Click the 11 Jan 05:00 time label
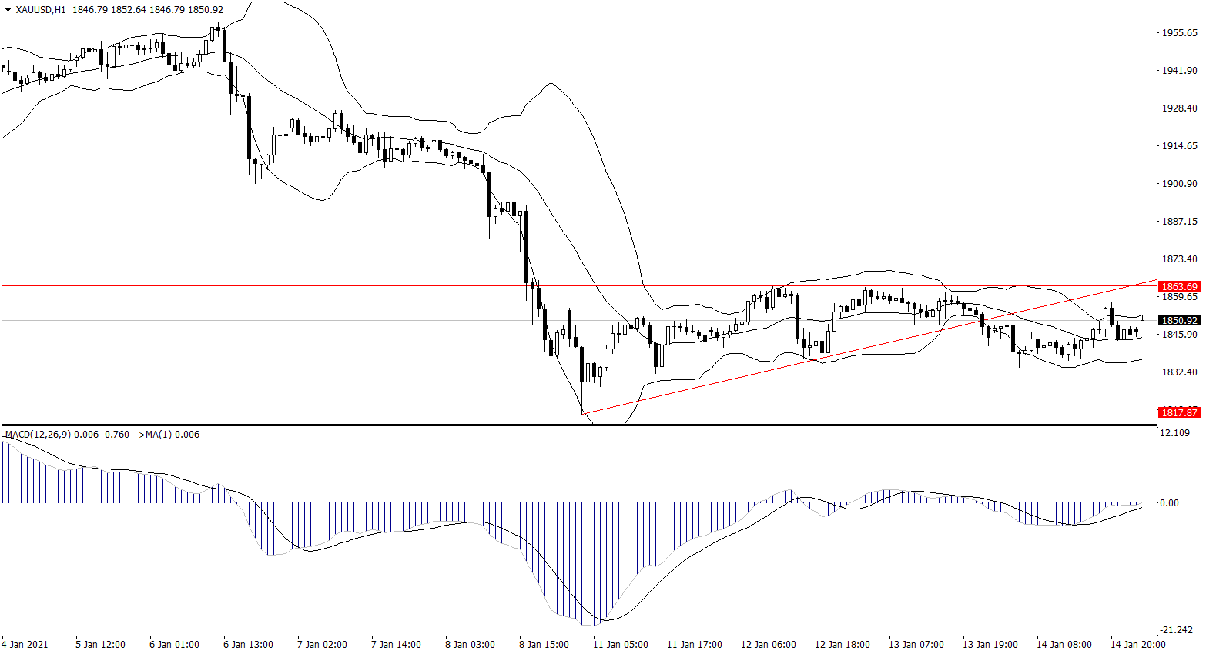The image size is (1206, 654). coord(620,645)
